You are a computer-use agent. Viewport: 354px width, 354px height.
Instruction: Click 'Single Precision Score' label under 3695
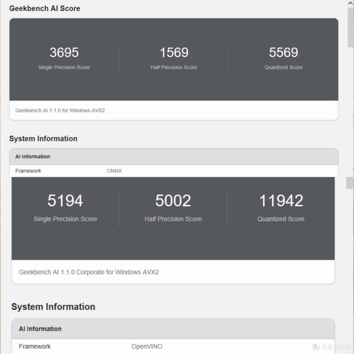[64, 67]
